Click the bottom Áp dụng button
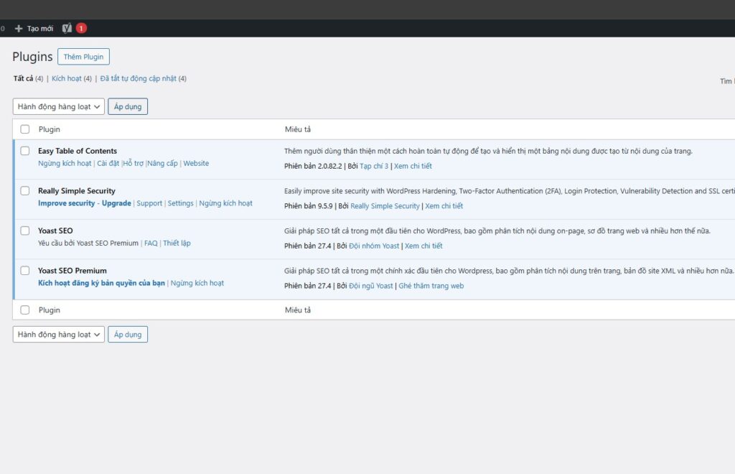 point(128,334)
